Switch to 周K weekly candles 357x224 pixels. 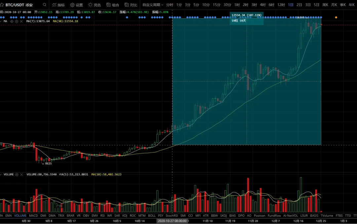(325, 5)
